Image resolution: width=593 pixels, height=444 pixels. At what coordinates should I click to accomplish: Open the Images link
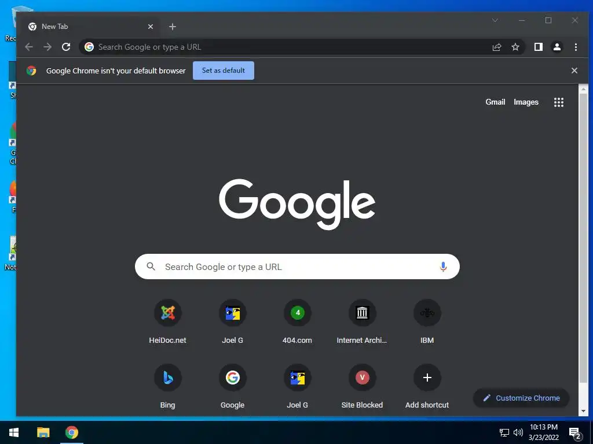[526, 102]
